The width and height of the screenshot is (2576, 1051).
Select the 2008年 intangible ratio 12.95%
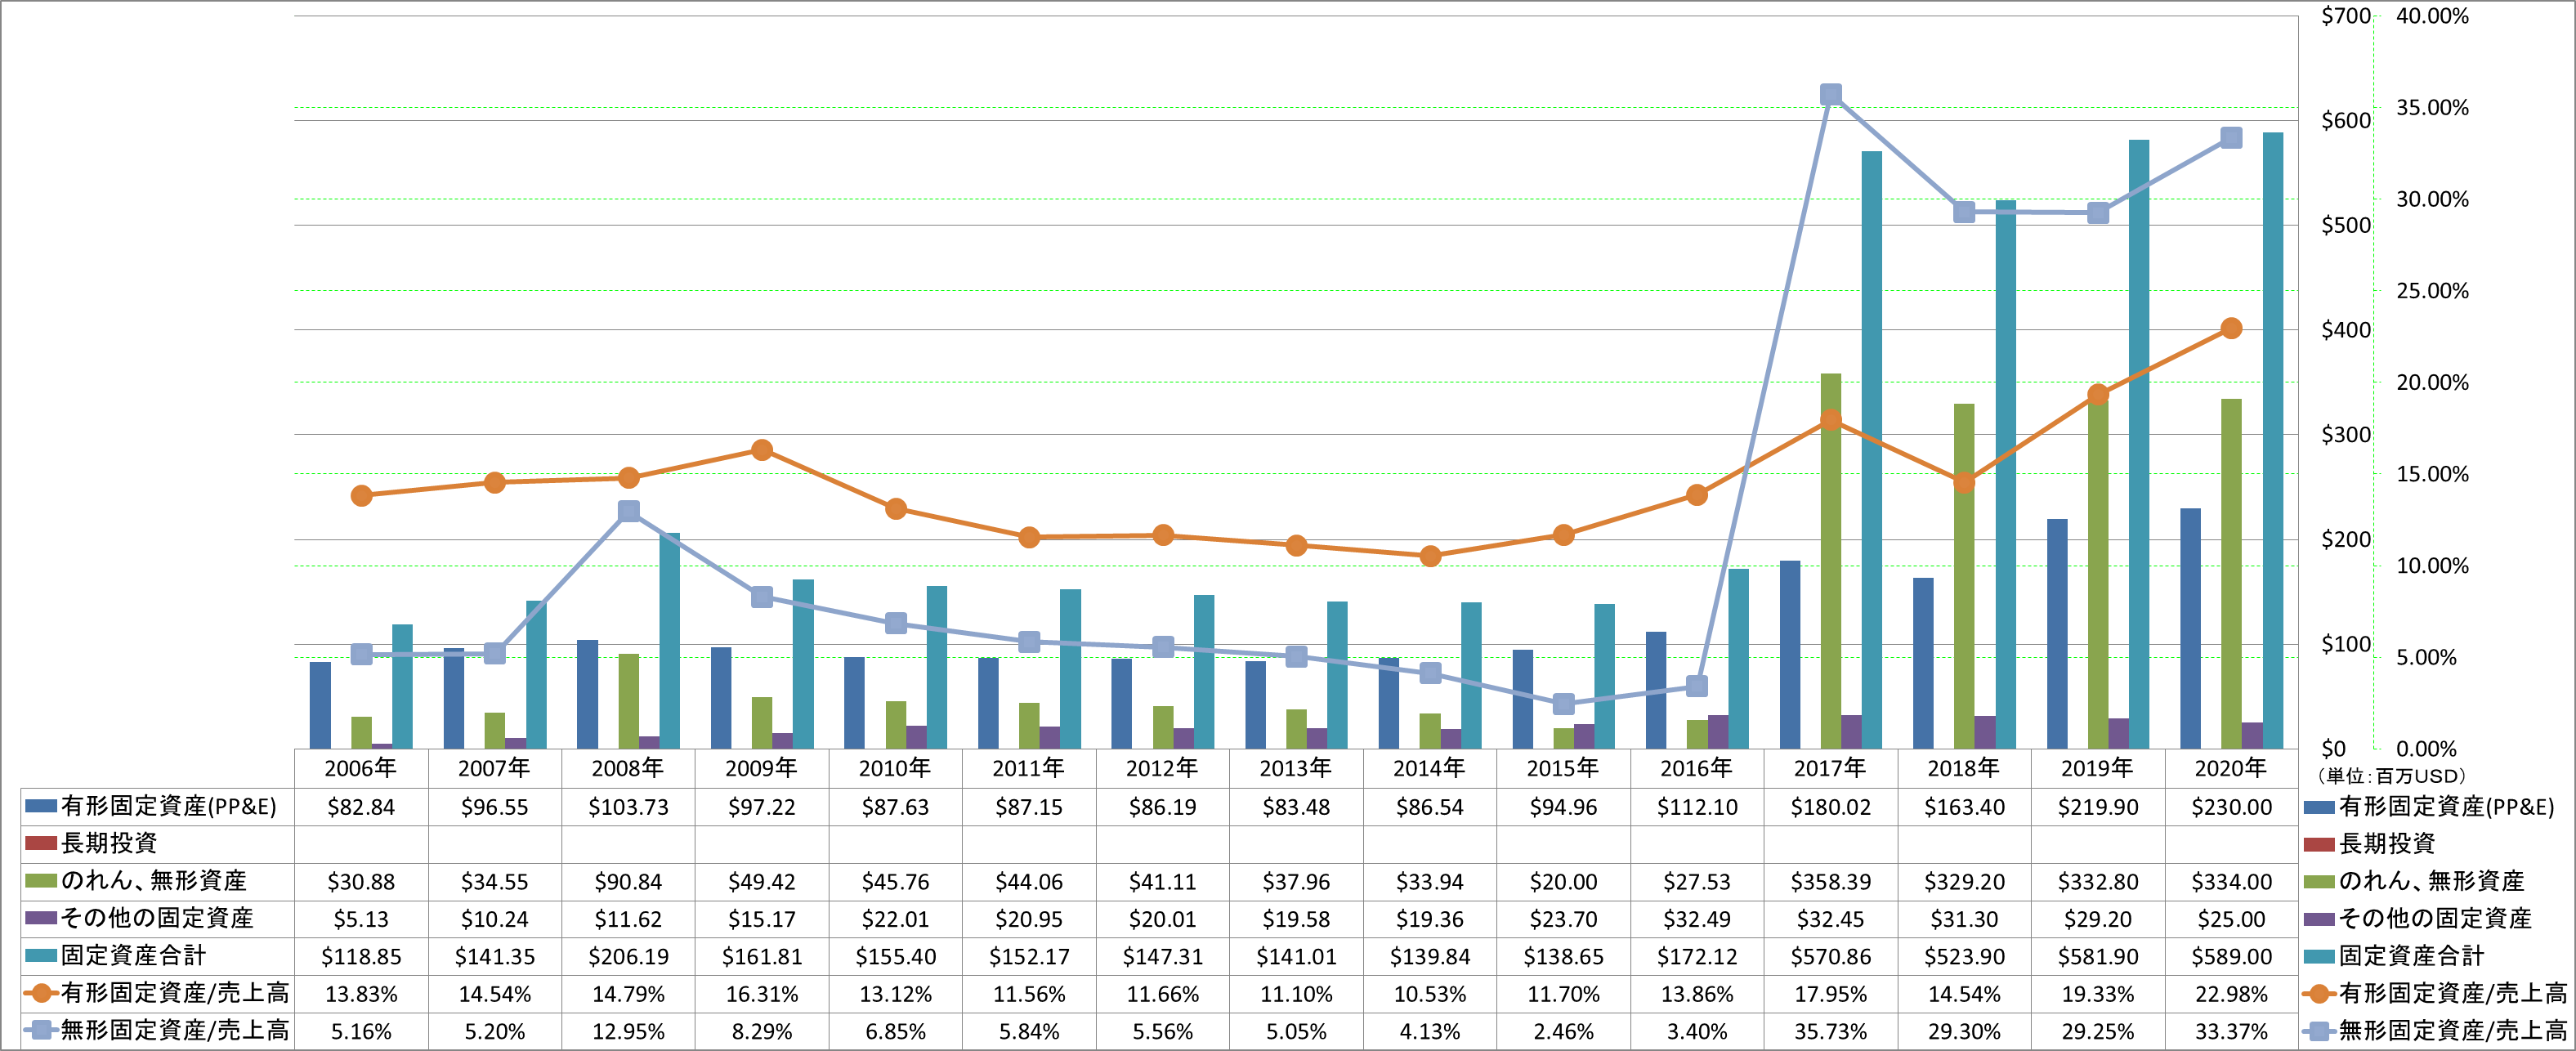628,1031
